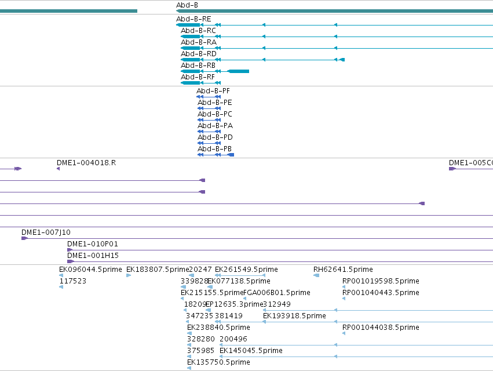Image resolution: width=493 pixels, height=371 pixels.
Task: Select the 381419 feature label
Action: [229, 317]
